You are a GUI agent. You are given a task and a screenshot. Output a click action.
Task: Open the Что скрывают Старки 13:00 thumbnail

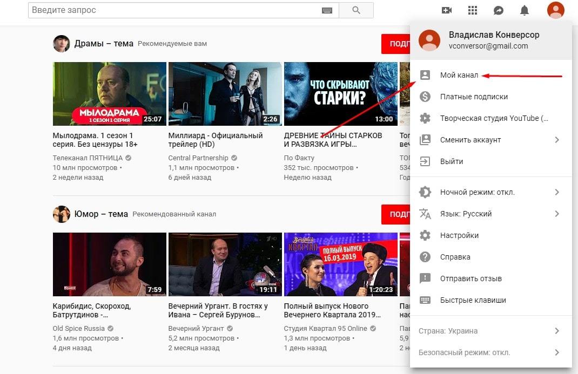(341, 94)
